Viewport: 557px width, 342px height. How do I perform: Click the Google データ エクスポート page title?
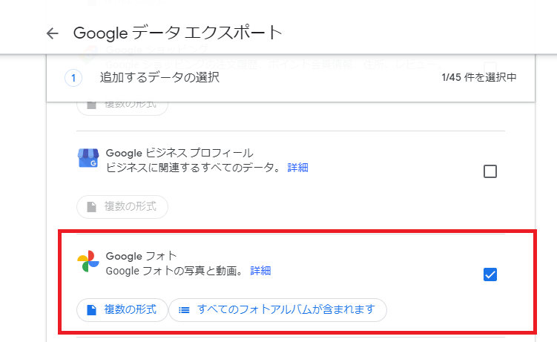(177, 33)
